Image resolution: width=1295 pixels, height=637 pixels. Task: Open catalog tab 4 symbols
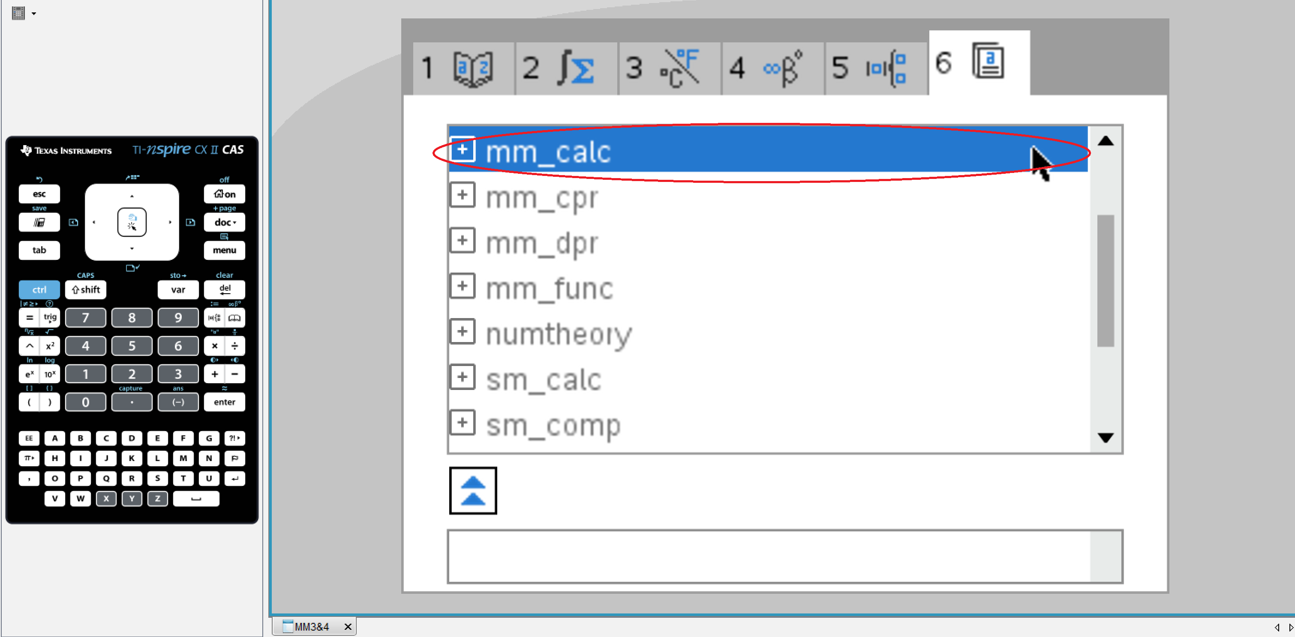tap(773, 68)
